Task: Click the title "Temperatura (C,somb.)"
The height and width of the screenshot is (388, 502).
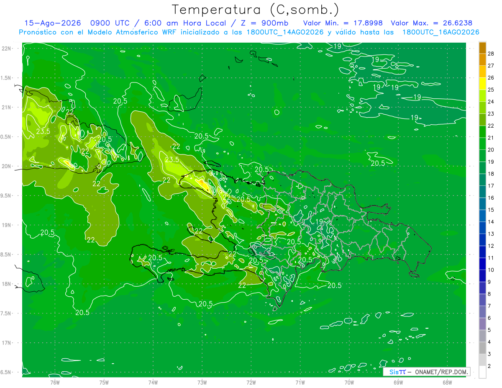Action: (x=255, y=10)
